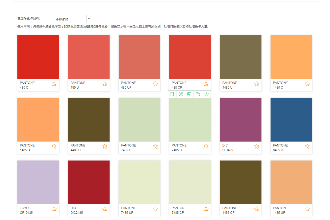Select the PANTONE 4485 CP brown swatch
The image size is (330, 220).
pos(241,182)
